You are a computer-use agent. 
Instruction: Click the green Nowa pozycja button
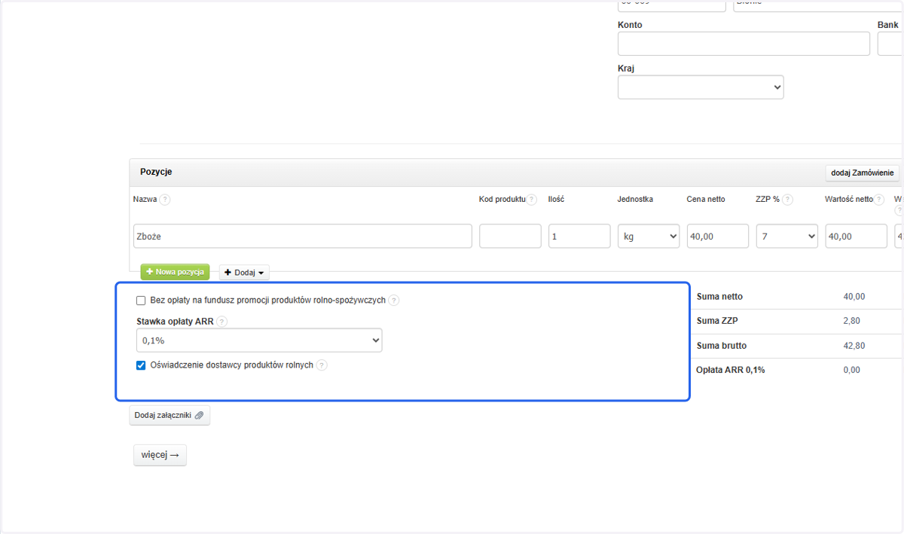175,272
